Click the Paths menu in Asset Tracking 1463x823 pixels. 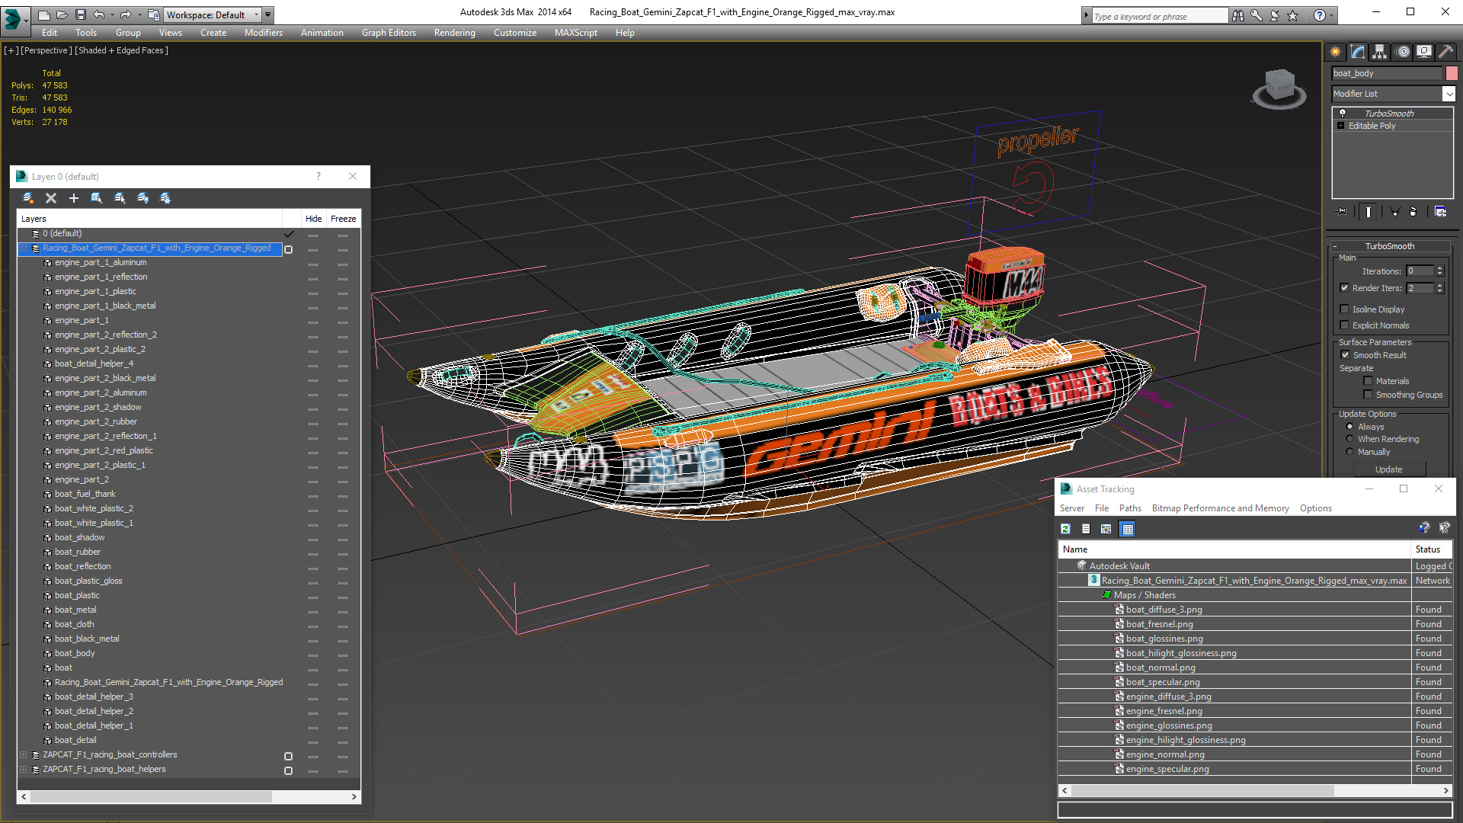pyautogui.click(x=1130, y=508)
